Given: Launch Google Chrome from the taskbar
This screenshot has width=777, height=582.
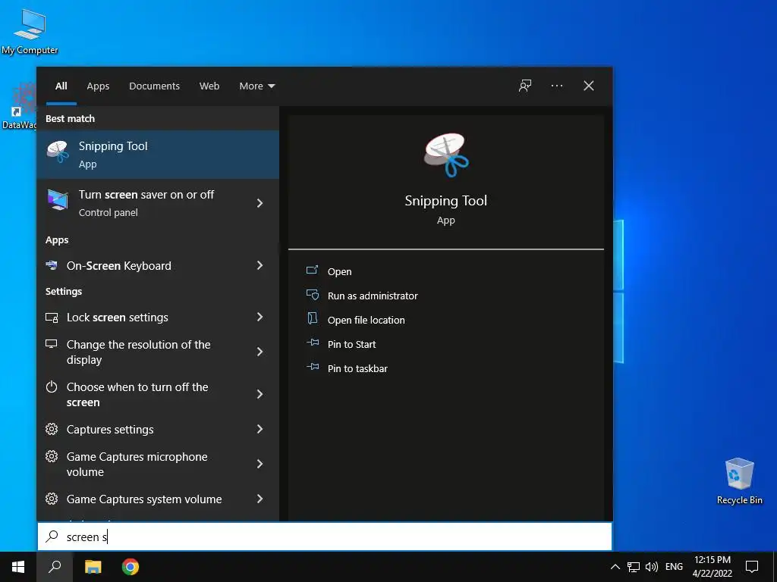Looking at the screenshot, I should coord(131,567).
